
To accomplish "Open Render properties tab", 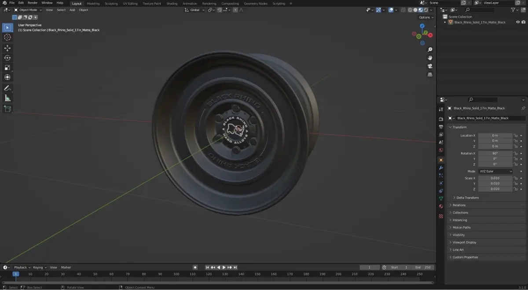I will [441, 119].
